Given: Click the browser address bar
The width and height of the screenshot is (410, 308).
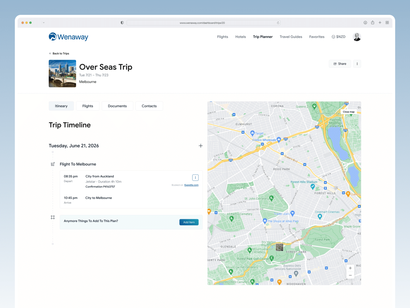Looking at the screenshot, I should click(203, 23).
